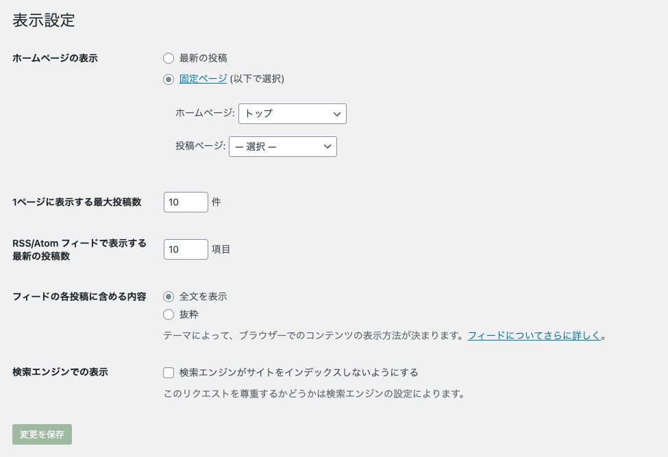This screenshot has width=668, height=457.
Task: Open the ホームページ dropdown showing トップ
Action: (292, 114)
